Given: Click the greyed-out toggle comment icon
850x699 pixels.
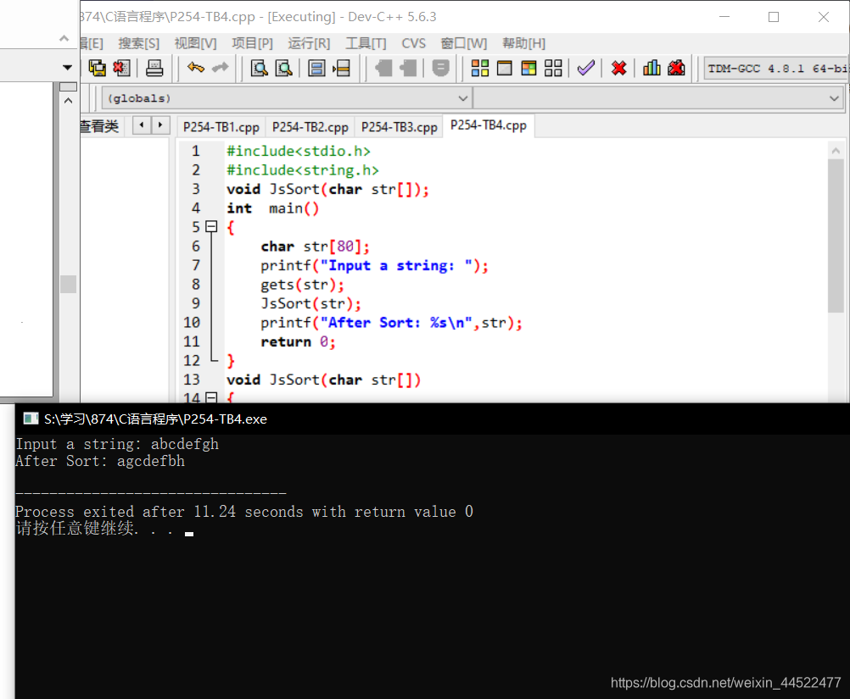Looking at the screenshot, I should (441, 69).
